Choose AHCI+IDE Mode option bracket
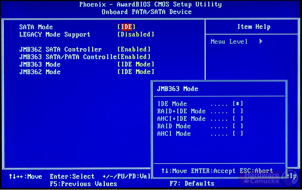Screen dimensions: 302x190 coord(238,119)
